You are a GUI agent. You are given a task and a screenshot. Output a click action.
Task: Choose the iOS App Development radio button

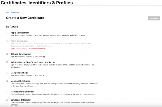[x=7, y=54]
